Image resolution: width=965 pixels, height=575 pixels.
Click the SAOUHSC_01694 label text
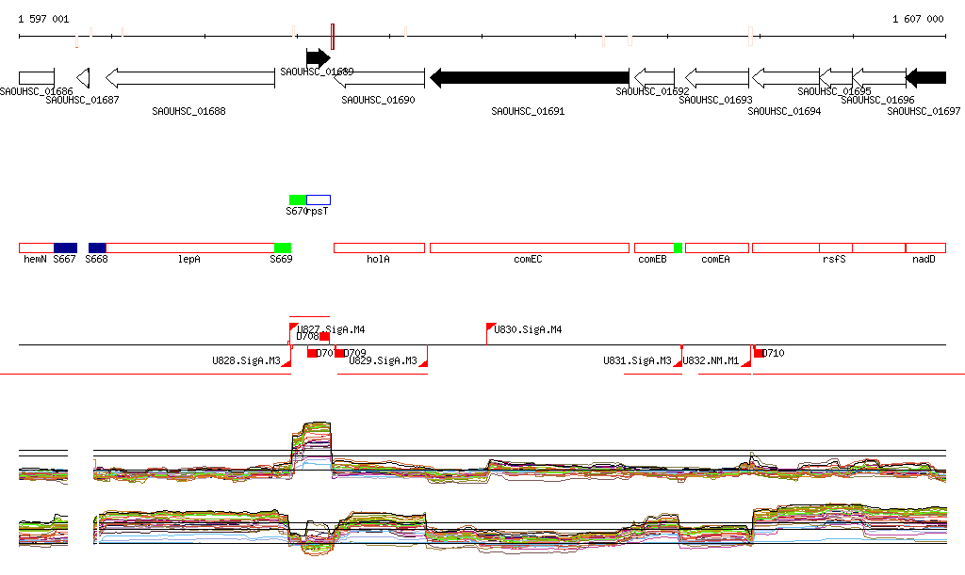[x=784, y=111]
